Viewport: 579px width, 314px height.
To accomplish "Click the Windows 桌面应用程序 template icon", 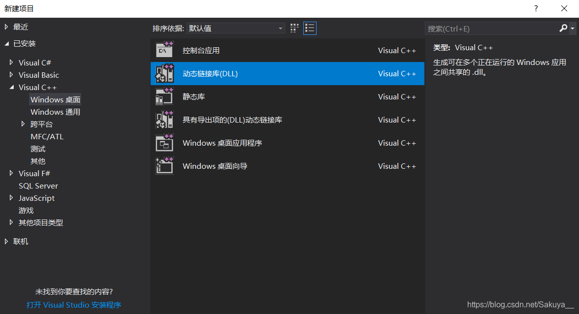I will [164, 143].
